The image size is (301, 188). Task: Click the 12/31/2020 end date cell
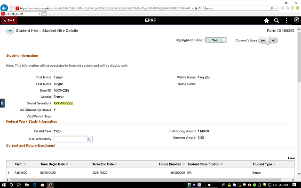[x=100, y=172]
